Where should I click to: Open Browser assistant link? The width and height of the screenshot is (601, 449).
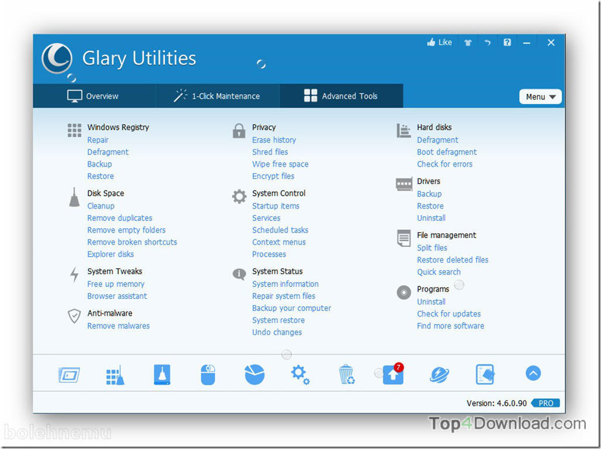[x=117, y=296]
